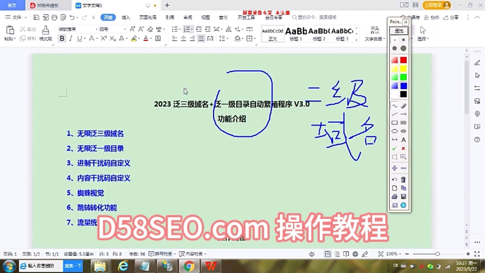Pick the solid red color in Pointofix
This screenshot has height=273, width=485.
pyautogui.click(x=404, y=60)
